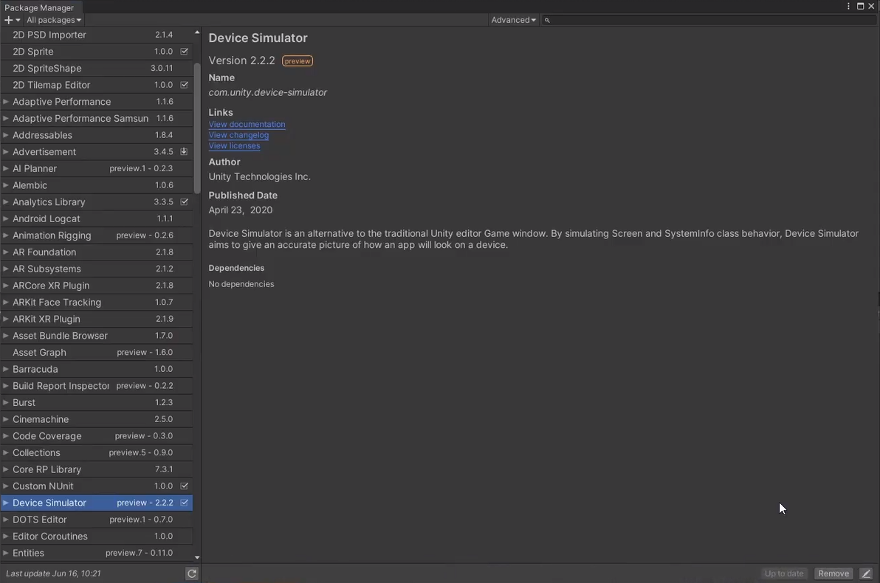Select the ARCore XR Plugin package
Viewport: 880px width, 583px height.
click(97, 286)
